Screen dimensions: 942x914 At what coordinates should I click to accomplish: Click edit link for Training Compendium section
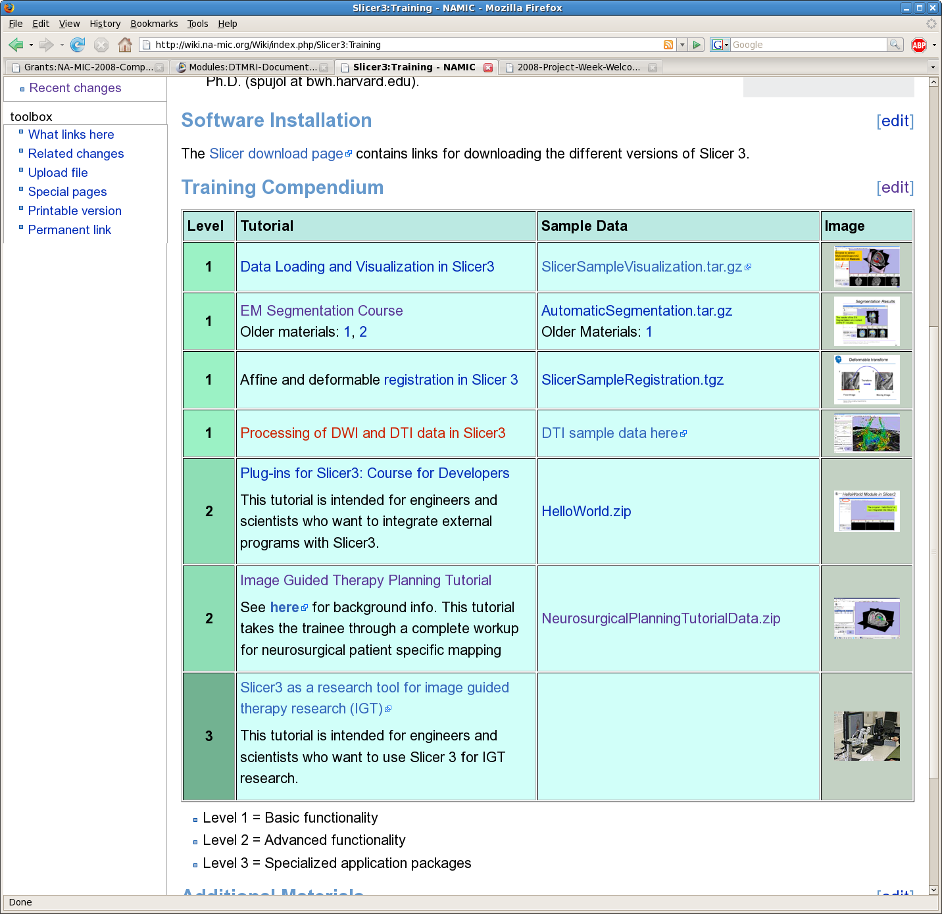coord(895,187)
